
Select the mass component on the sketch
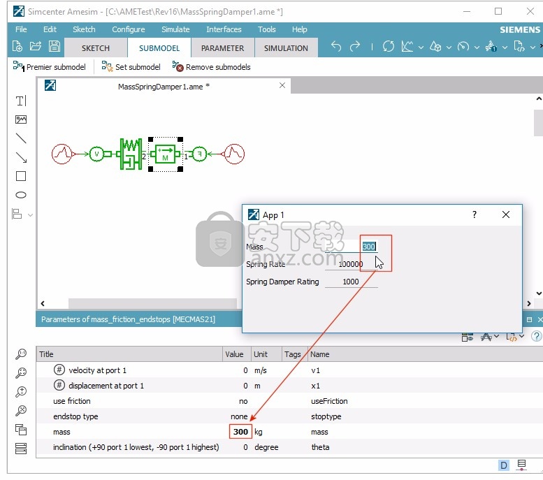click(166, 154)
